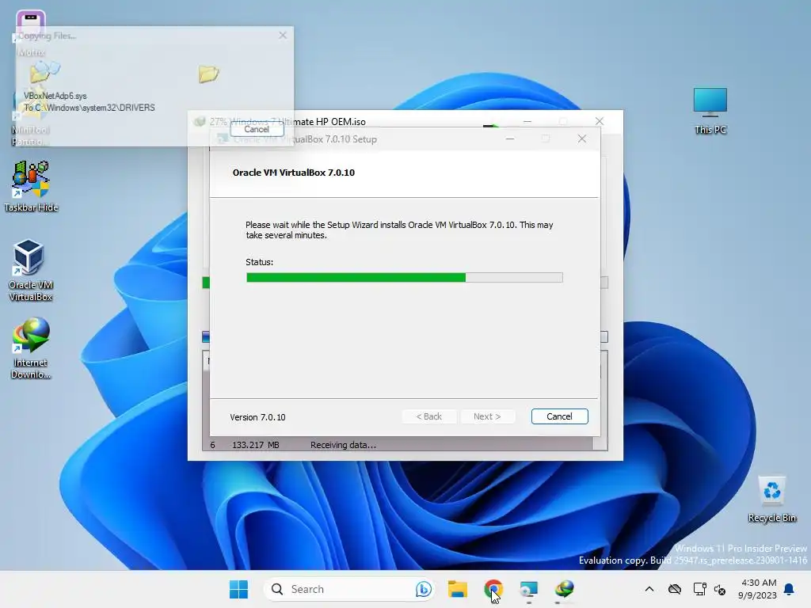Show hidden system tray icons
This screenshot has width=811, height=608.
pos(649,589)
